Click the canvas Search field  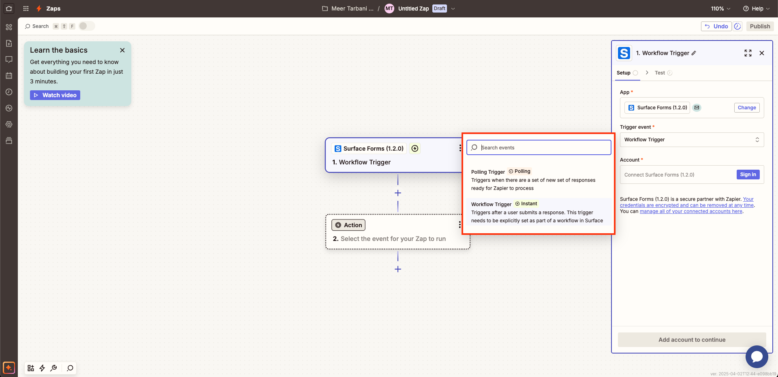(x=37, y=26)
